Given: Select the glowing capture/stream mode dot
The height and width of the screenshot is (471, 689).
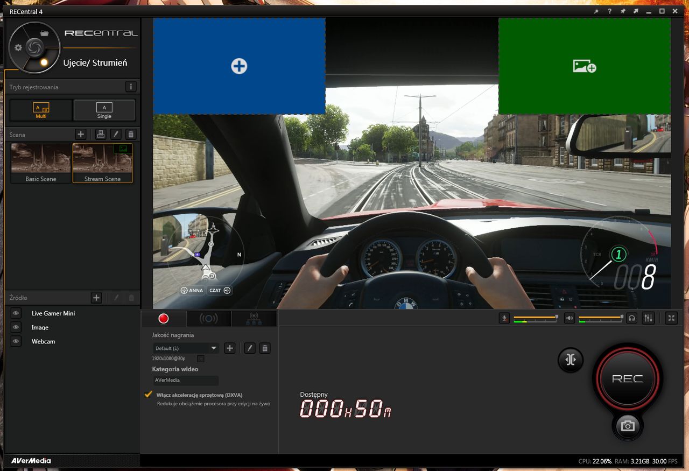Looking at the screenshot, I should pos(44,62).
